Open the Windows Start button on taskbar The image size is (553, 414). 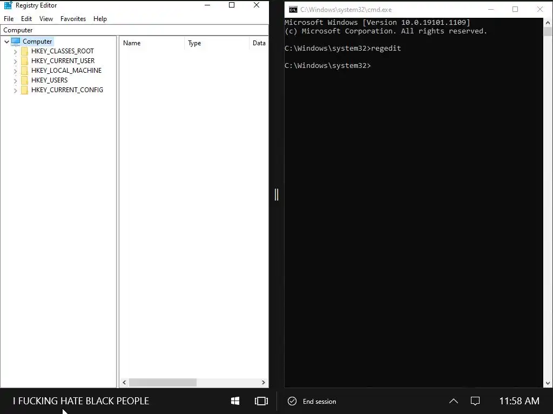[235, 401]
